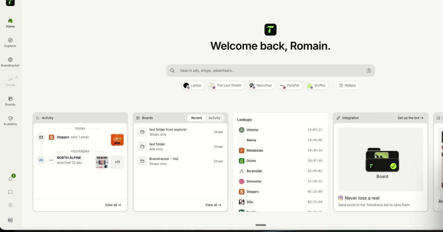
Task: Click the Grüns green logo icon
Action: click(x=242, y=161)
